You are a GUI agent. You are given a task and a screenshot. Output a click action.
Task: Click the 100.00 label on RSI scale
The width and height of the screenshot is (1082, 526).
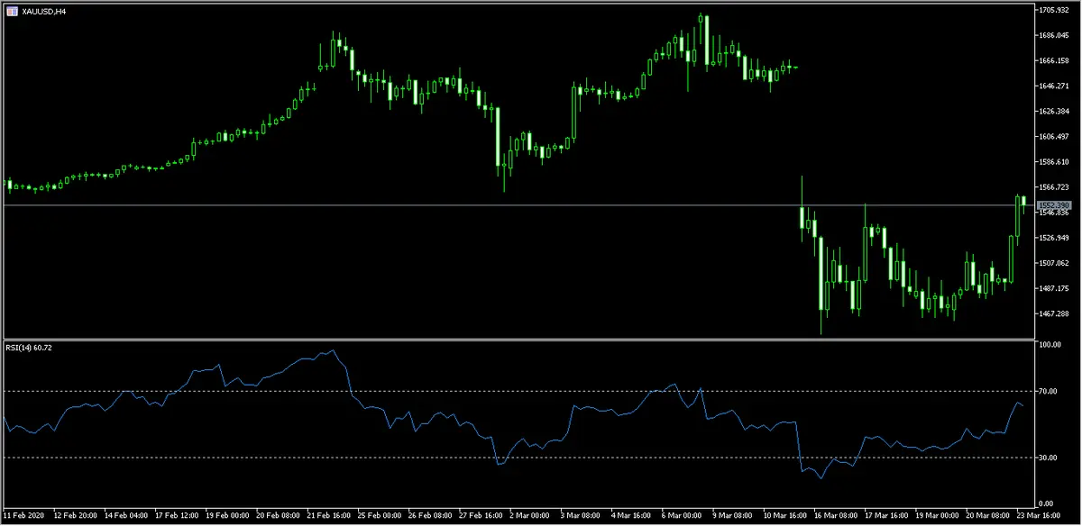[1049, 342]
